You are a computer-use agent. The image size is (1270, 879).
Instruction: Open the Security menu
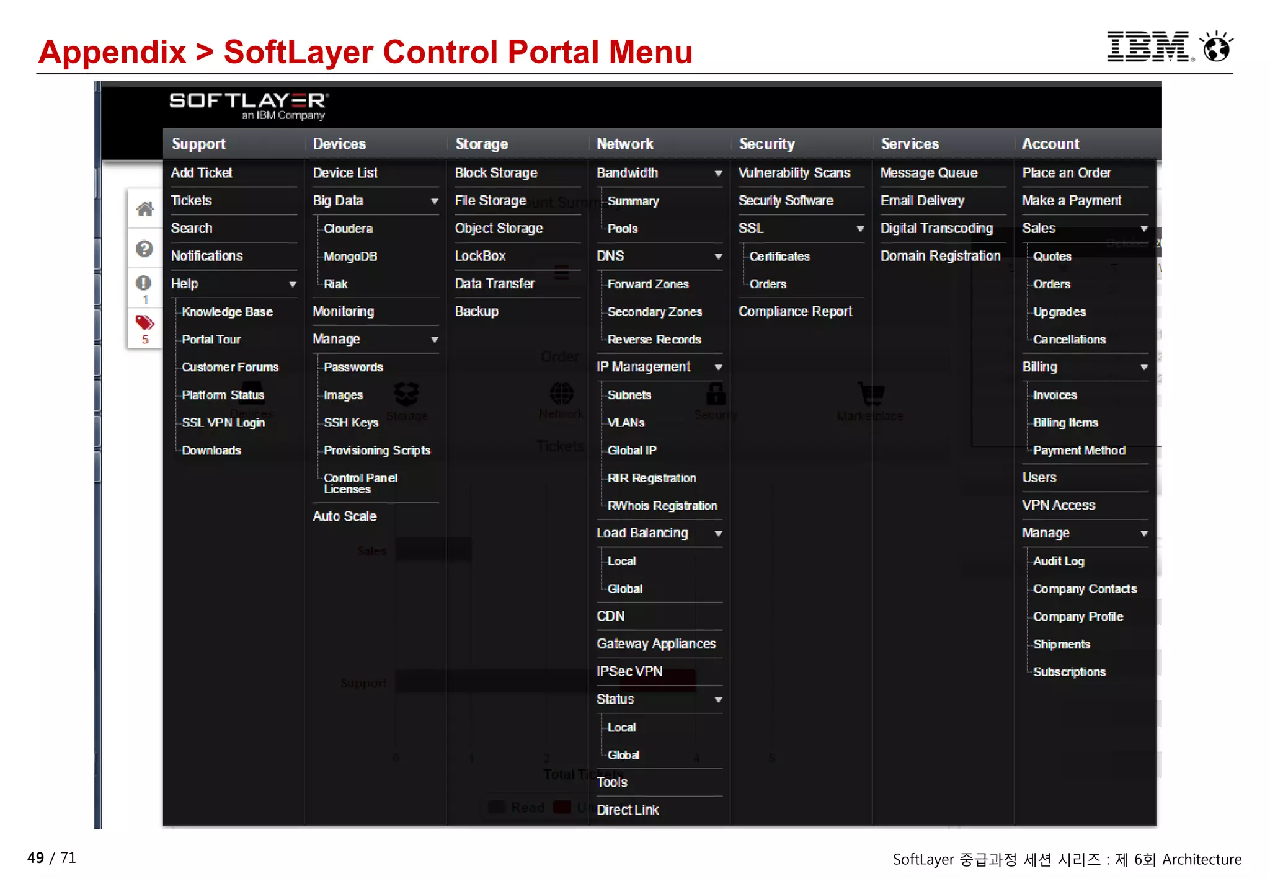pos(766,144)
